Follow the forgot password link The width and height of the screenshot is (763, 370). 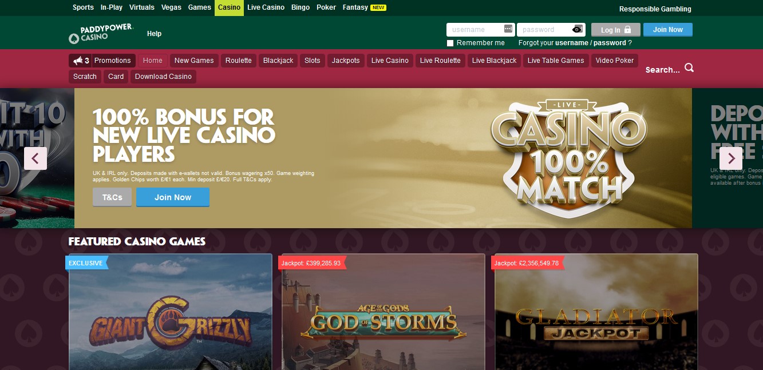610,43
